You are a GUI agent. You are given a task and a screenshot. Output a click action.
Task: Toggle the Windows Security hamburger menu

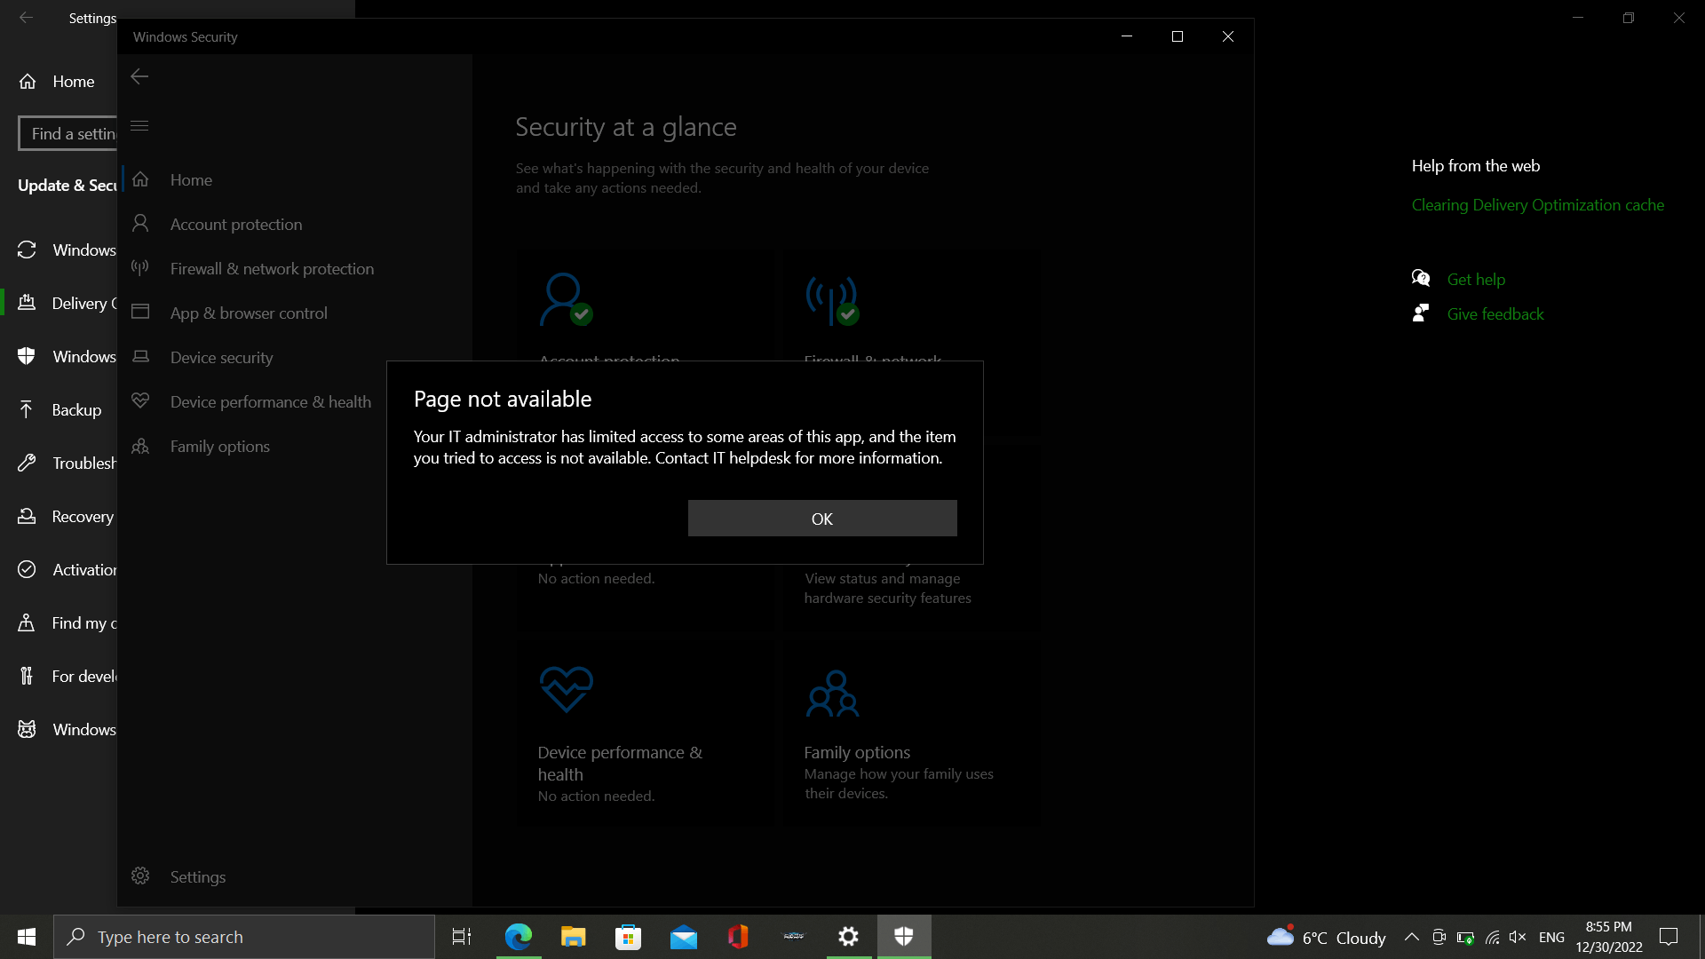tap(139, 125)
